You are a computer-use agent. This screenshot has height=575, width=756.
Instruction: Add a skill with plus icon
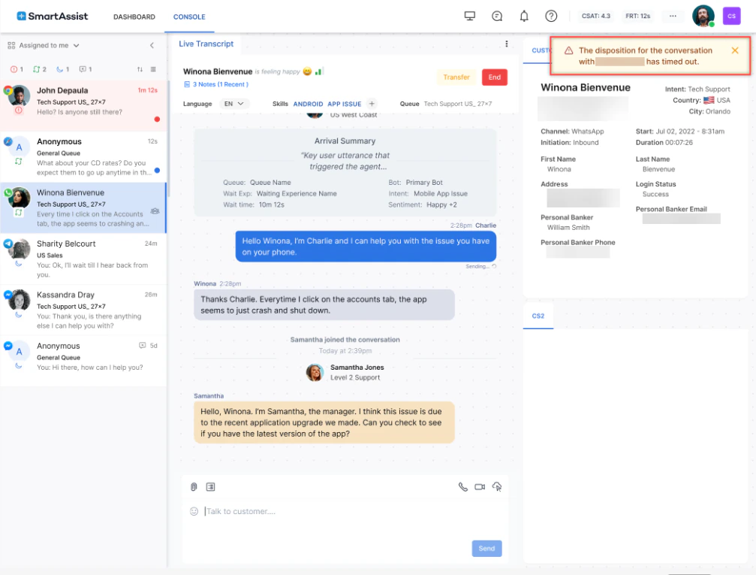372,103
